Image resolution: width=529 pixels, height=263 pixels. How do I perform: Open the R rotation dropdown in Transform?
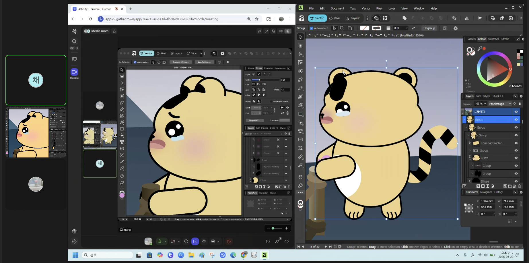pyautogui.click(x=494, y=214)
